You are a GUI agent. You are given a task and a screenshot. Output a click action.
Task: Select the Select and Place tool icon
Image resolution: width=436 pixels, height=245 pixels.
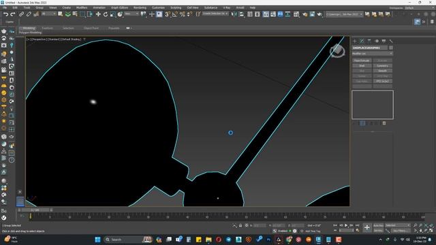[x=120, y=14]
